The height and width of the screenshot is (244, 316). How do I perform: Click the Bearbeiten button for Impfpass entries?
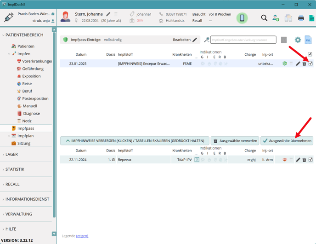pos(185,40)
